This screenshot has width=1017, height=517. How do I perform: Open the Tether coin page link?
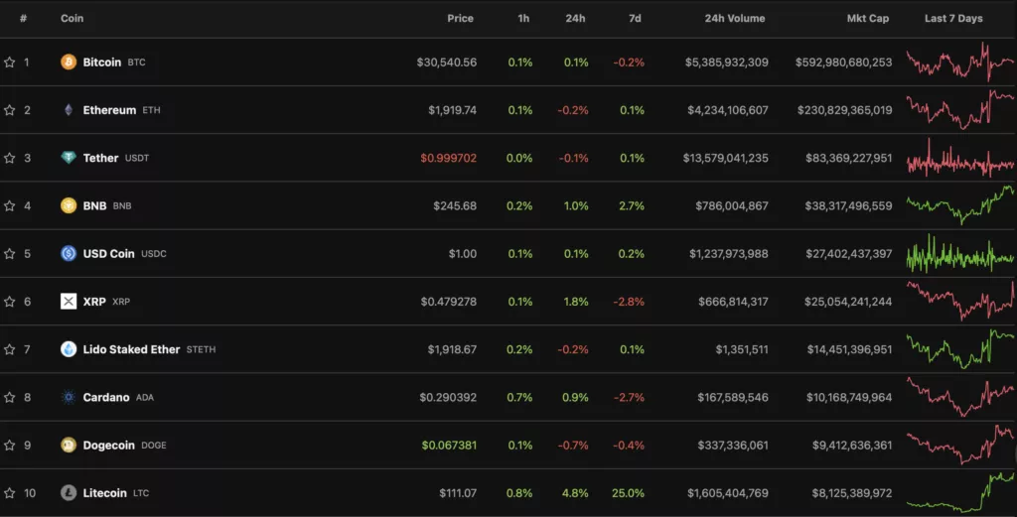[x=100, y=158]
